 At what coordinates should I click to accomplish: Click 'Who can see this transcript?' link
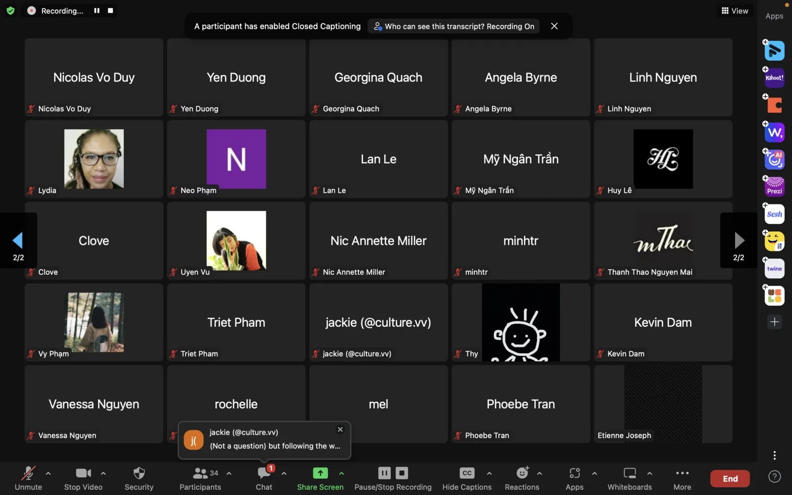point(453,26)
